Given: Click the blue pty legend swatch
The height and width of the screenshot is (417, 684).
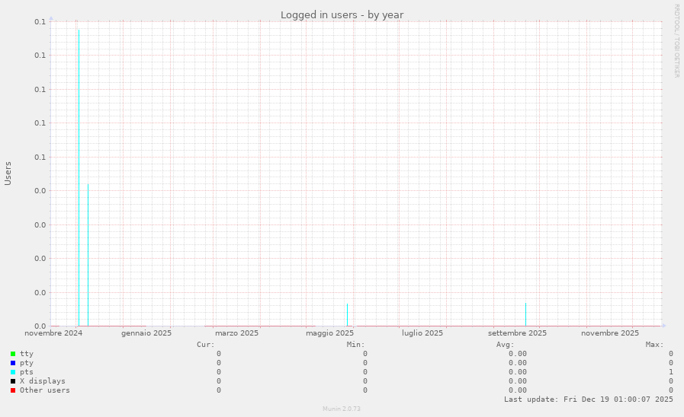Looking at the screenshot, I should point(13,363).
